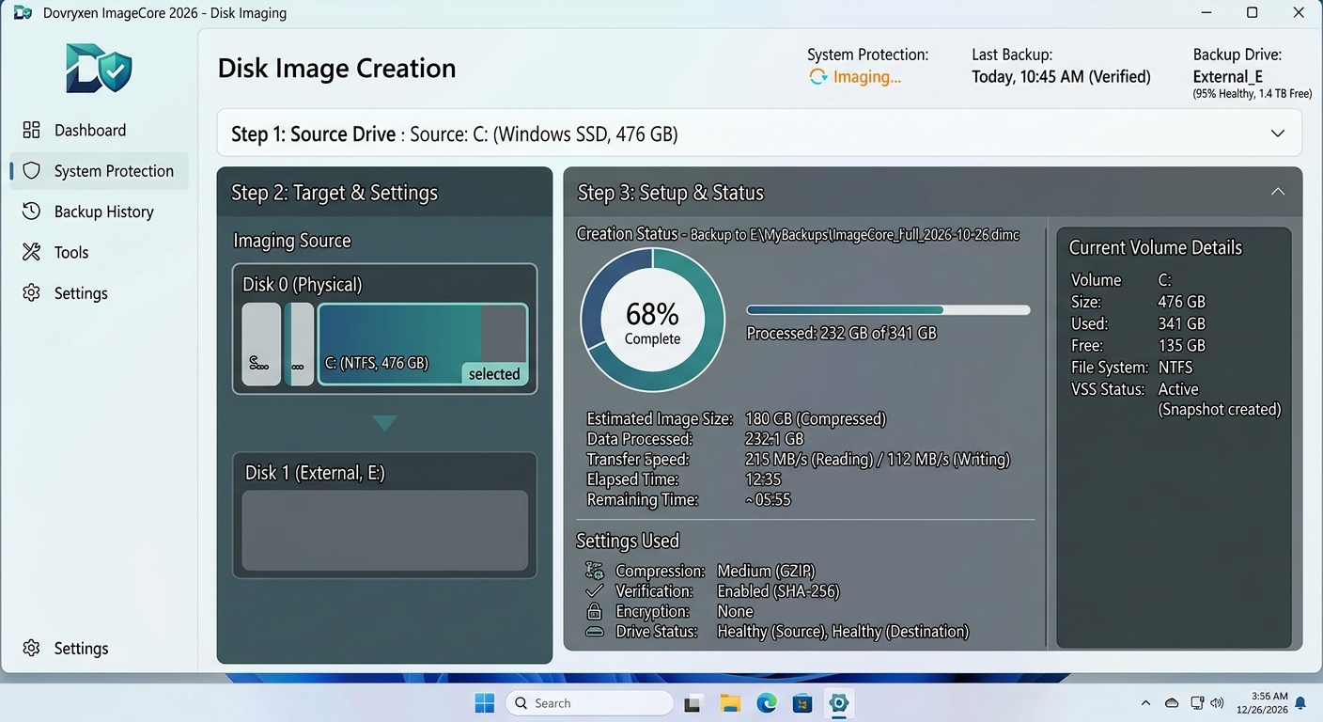The height and width of the screenshot is (722, 1323).
Task: Expand the Step 1 Source Drive section
Action: click(x=1278, y=133)
